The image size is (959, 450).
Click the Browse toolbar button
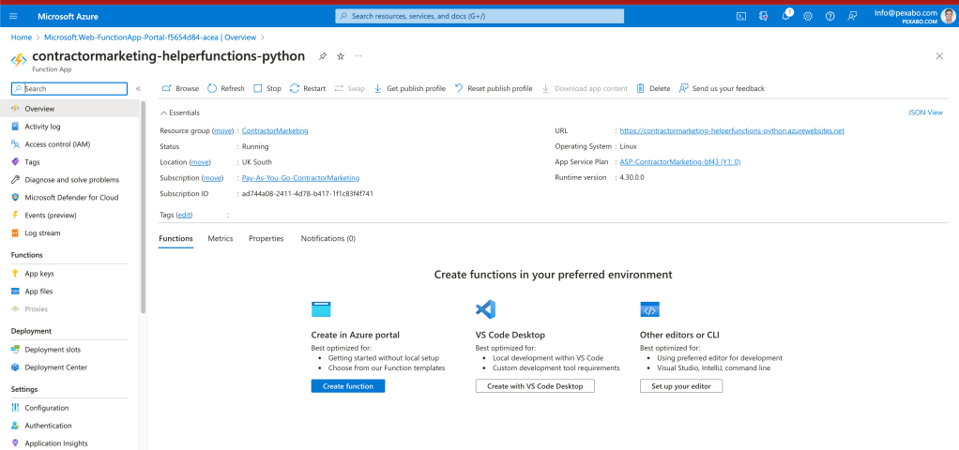pyautogui.click(x=180, y=89)
